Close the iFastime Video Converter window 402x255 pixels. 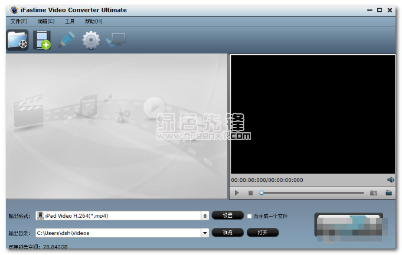pyautogui.click(x=390, y=10)
